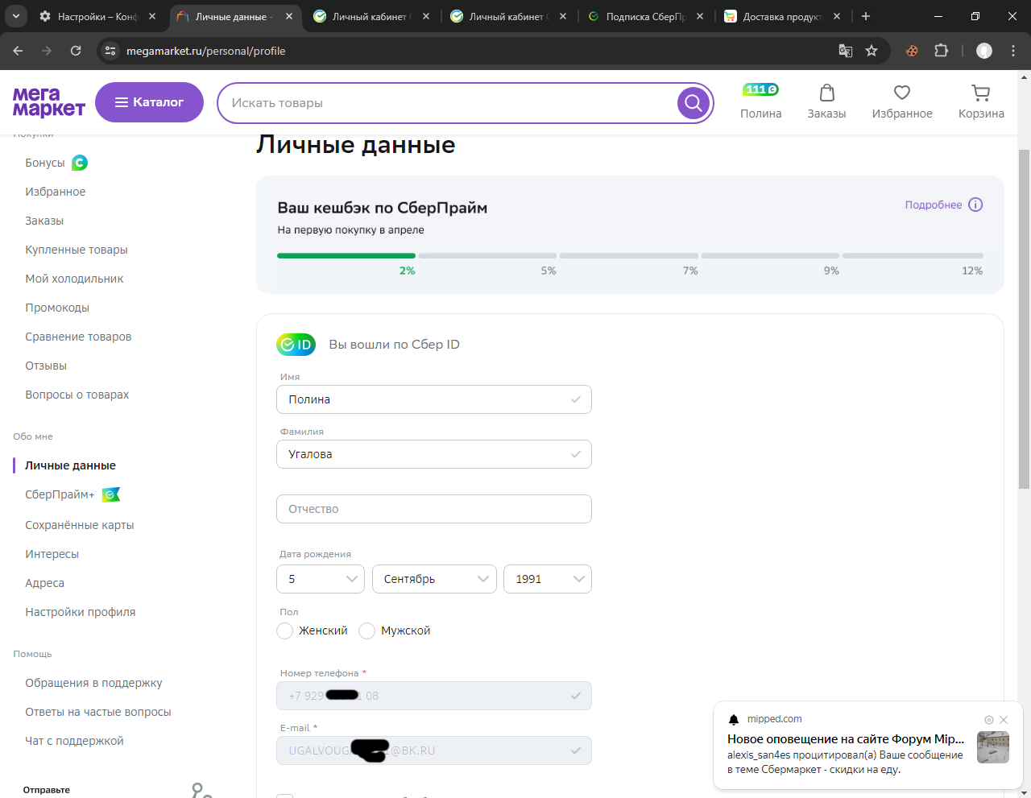
Task: Open Адреса in the sidebar
Action: point(44,583)
